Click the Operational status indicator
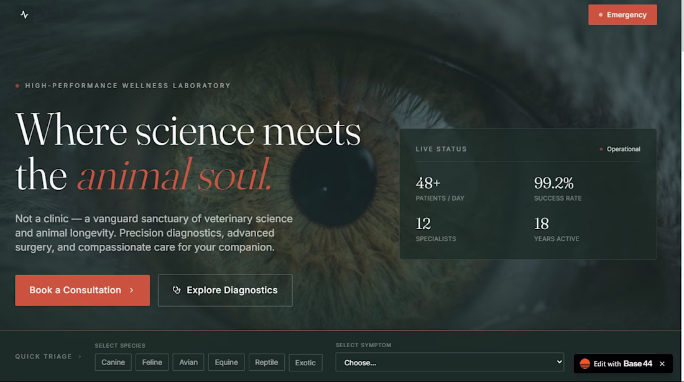 [620, 149]
